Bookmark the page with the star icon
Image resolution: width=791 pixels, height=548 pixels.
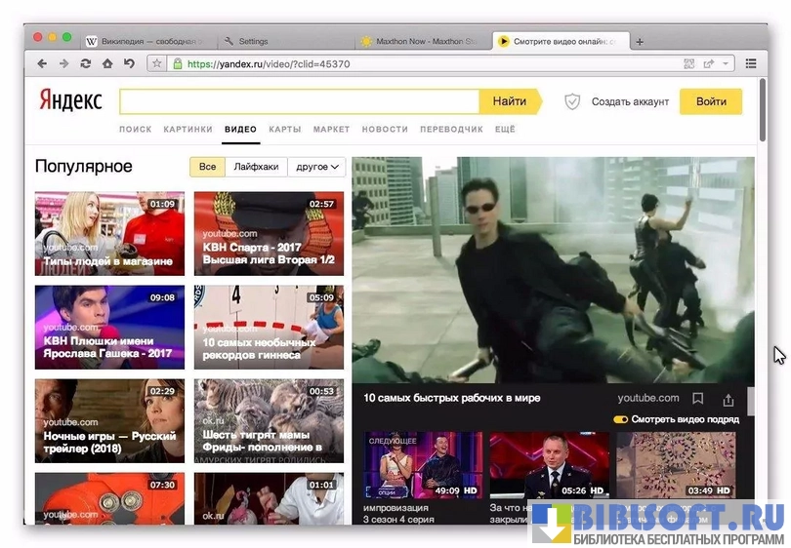156,63
